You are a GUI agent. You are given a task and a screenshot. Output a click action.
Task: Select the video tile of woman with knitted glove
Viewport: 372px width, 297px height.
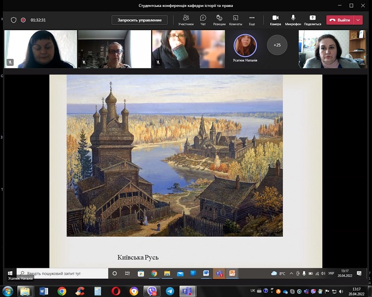(x=188, y=49)
